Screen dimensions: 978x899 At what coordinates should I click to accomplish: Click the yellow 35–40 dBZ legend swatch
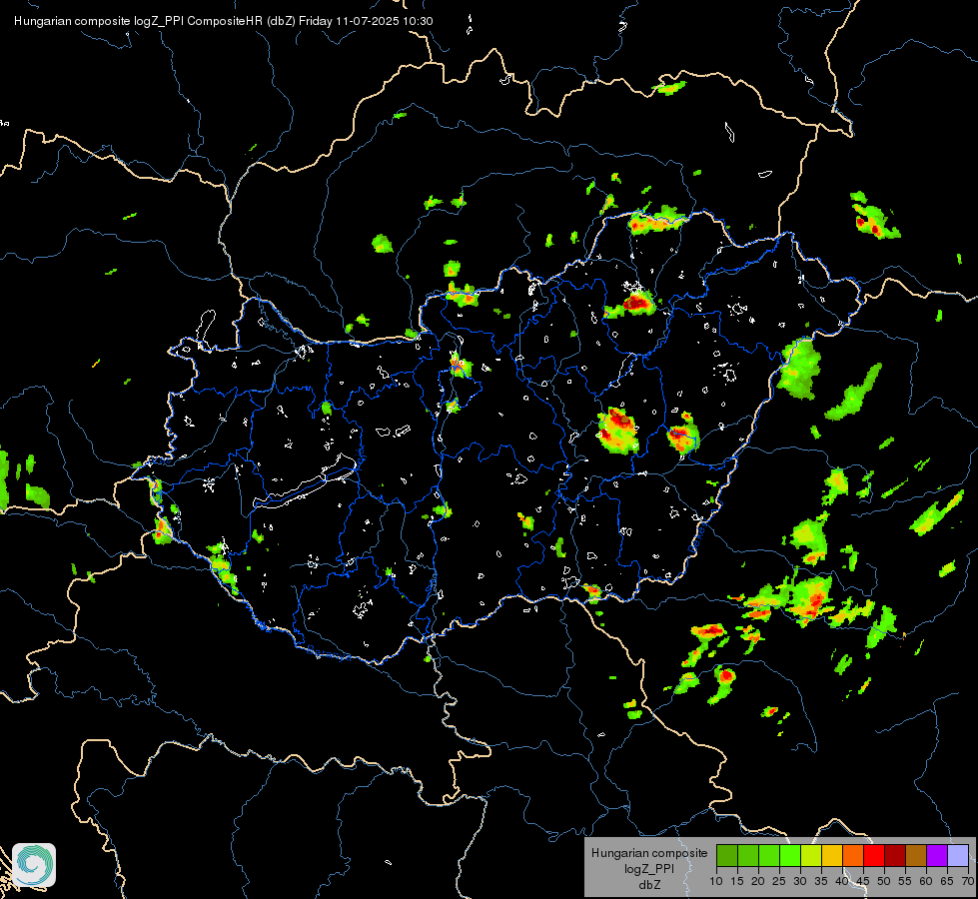(833, 855)
